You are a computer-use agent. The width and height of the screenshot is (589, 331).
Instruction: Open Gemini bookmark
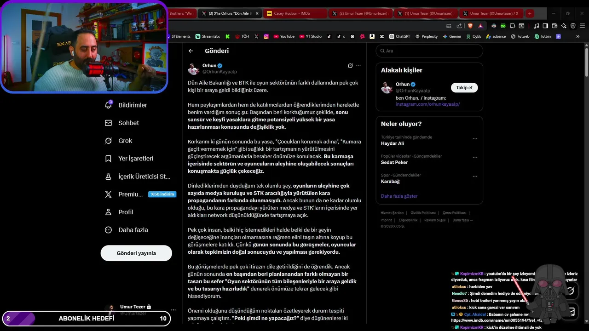[452, 36]
